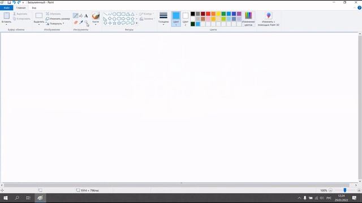Click the Brushes (Кисти) icon

click(x=96, y=16)
